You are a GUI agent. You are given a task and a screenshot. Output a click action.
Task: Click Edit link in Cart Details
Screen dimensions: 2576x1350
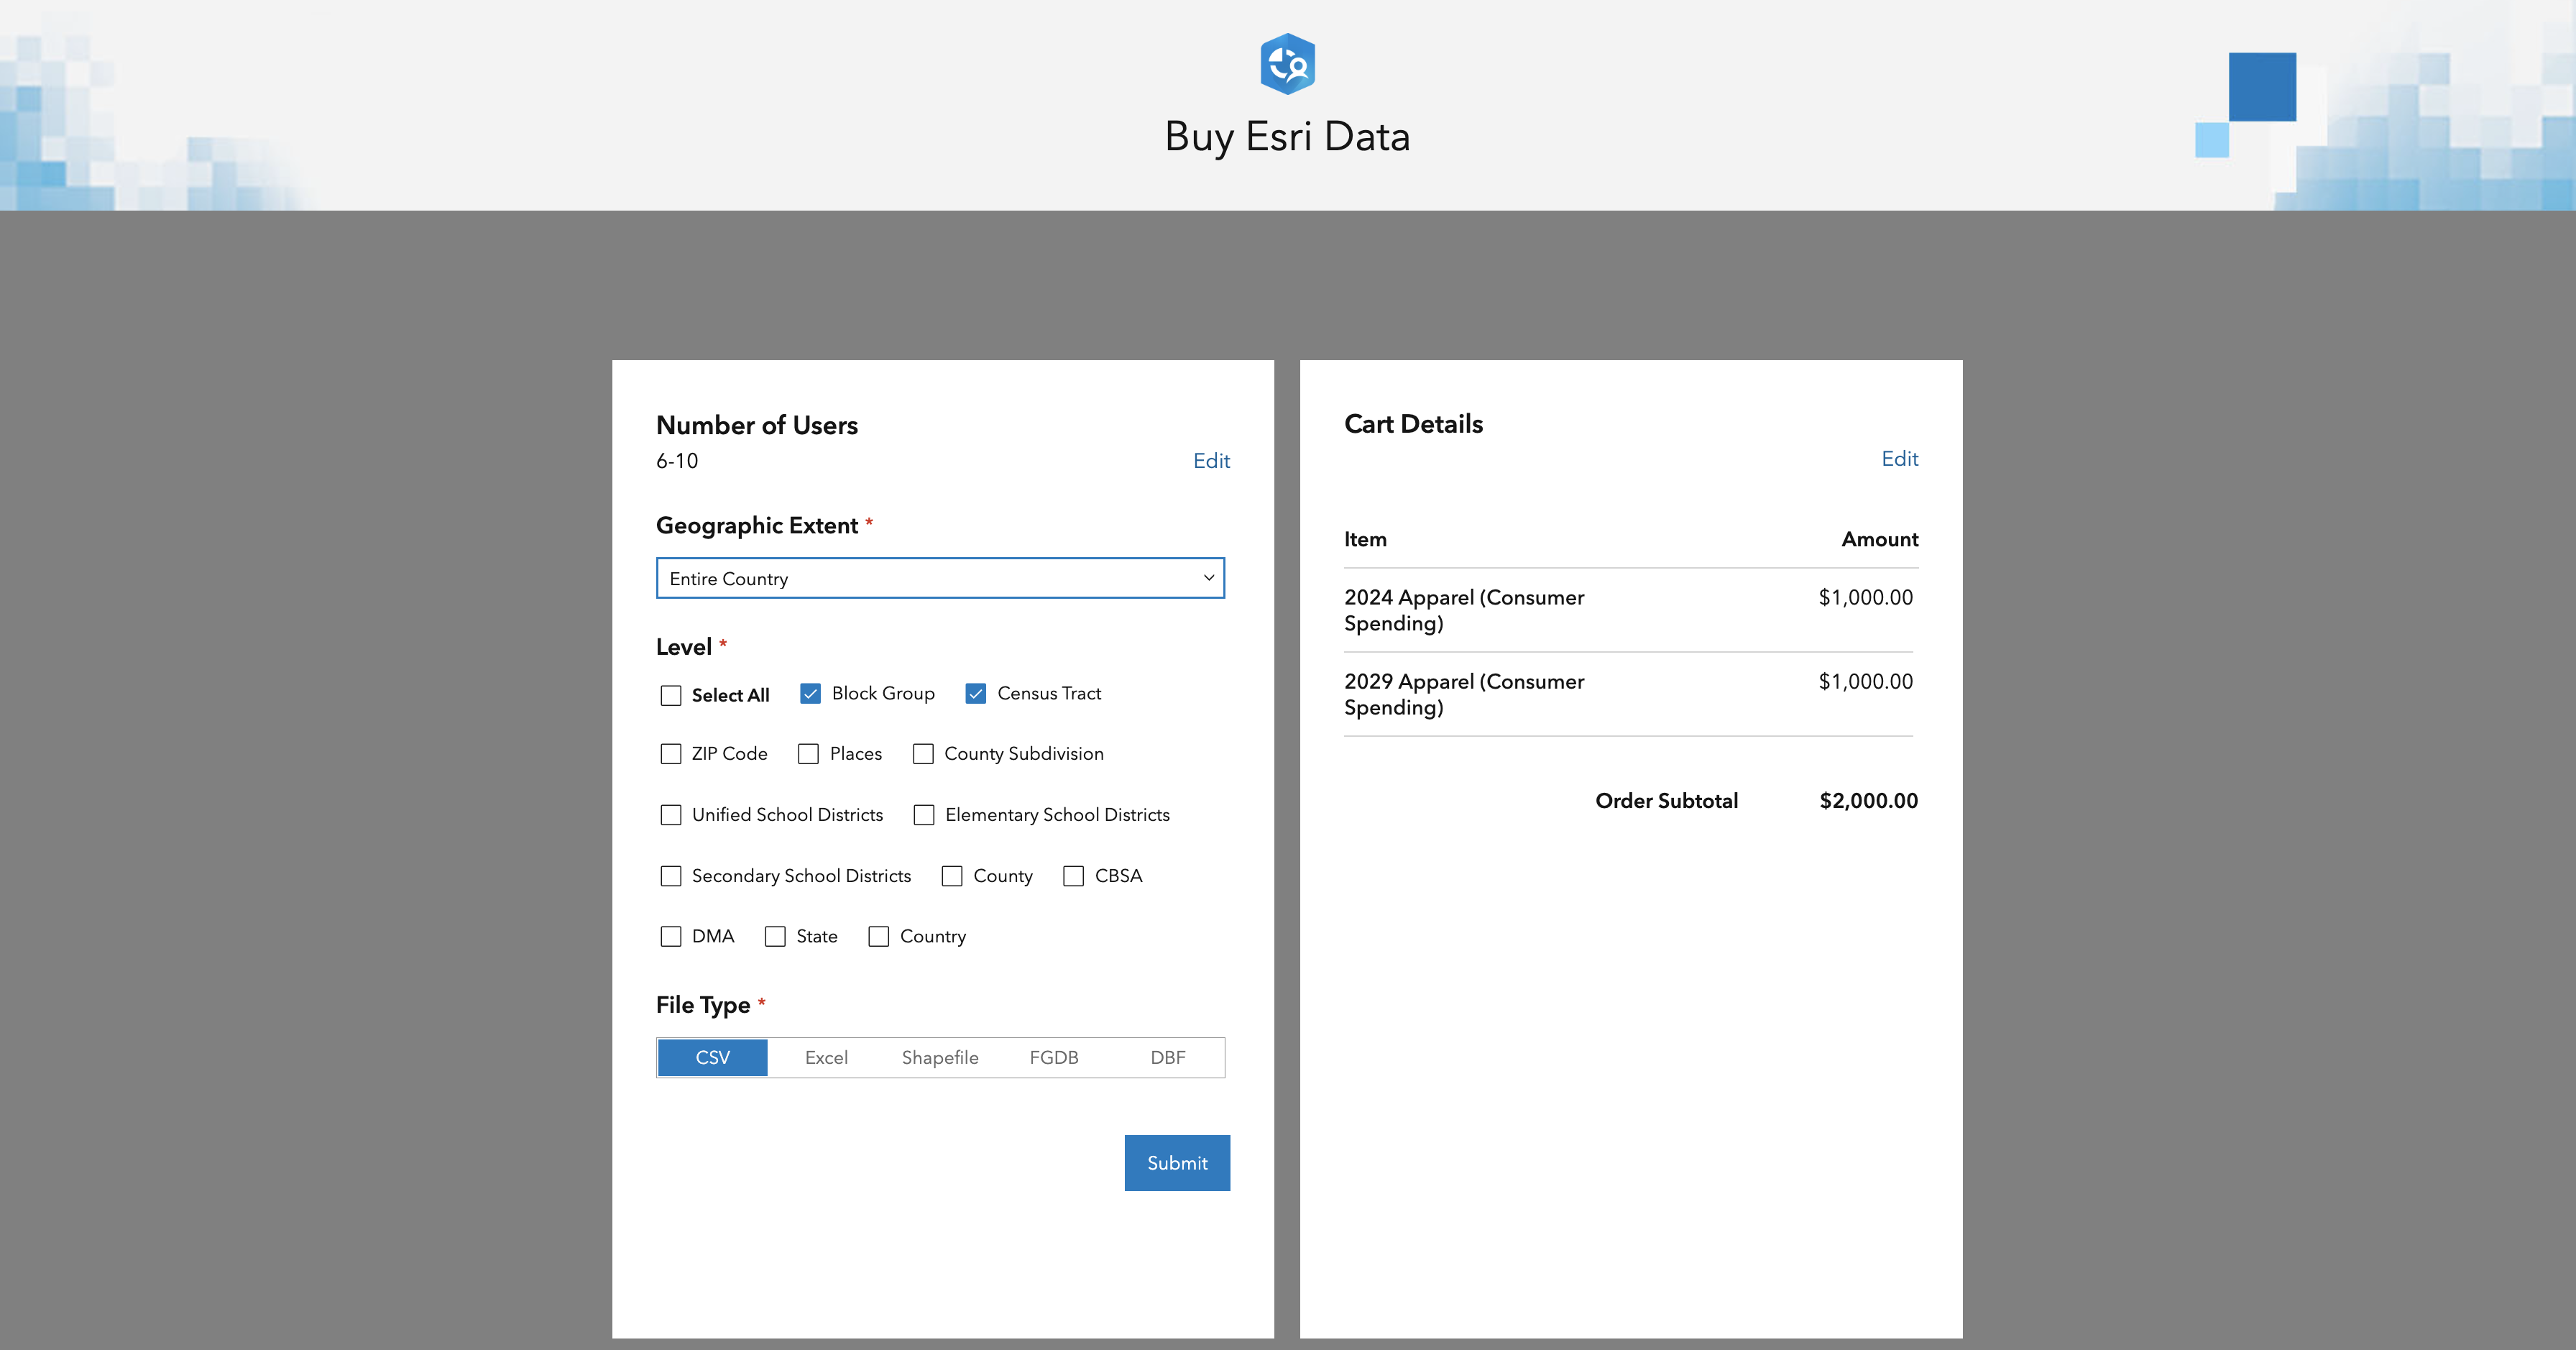click(1899, 459)
